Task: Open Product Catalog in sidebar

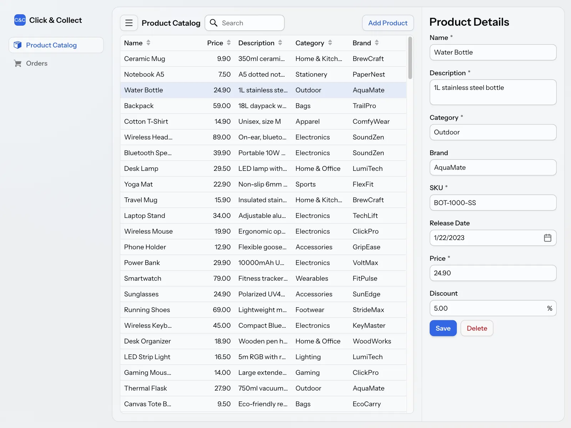Action: click(x=56, y=45)
